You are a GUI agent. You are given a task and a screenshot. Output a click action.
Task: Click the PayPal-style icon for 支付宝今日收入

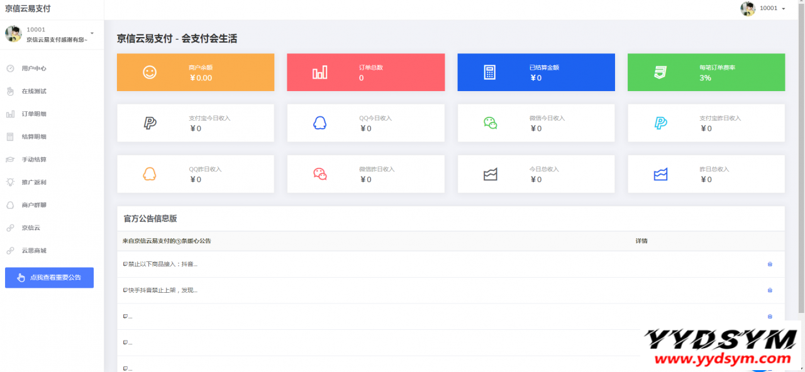[x=150, y=123]
